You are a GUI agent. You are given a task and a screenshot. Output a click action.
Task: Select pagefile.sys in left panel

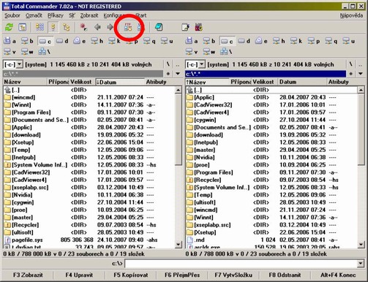click(89, 240)
